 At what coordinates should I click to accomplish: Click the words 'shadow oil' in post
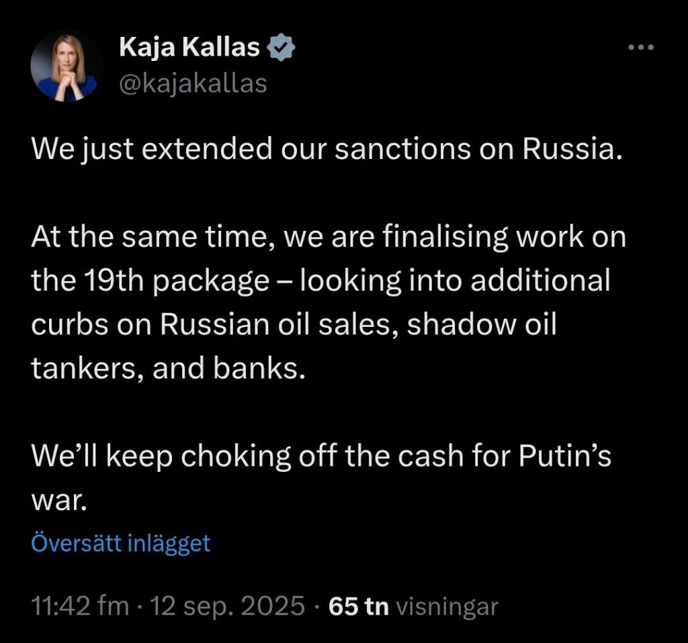[482, 325]
